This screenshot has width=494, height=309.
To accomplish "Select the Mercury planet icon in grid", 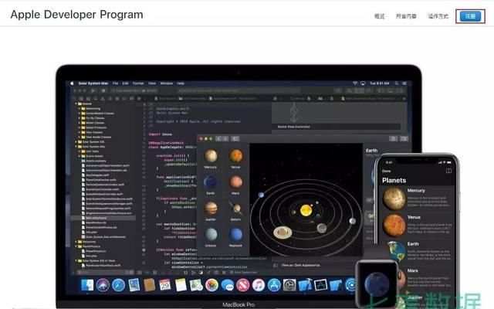I will 212,155.
